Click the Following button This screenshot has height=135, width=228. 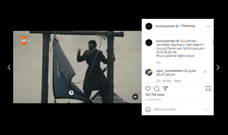point(188,26)
